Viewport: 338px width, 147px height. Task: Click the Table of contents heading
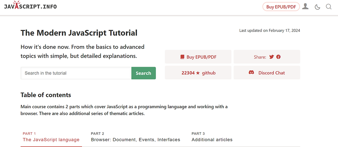(x=46, y=95)
